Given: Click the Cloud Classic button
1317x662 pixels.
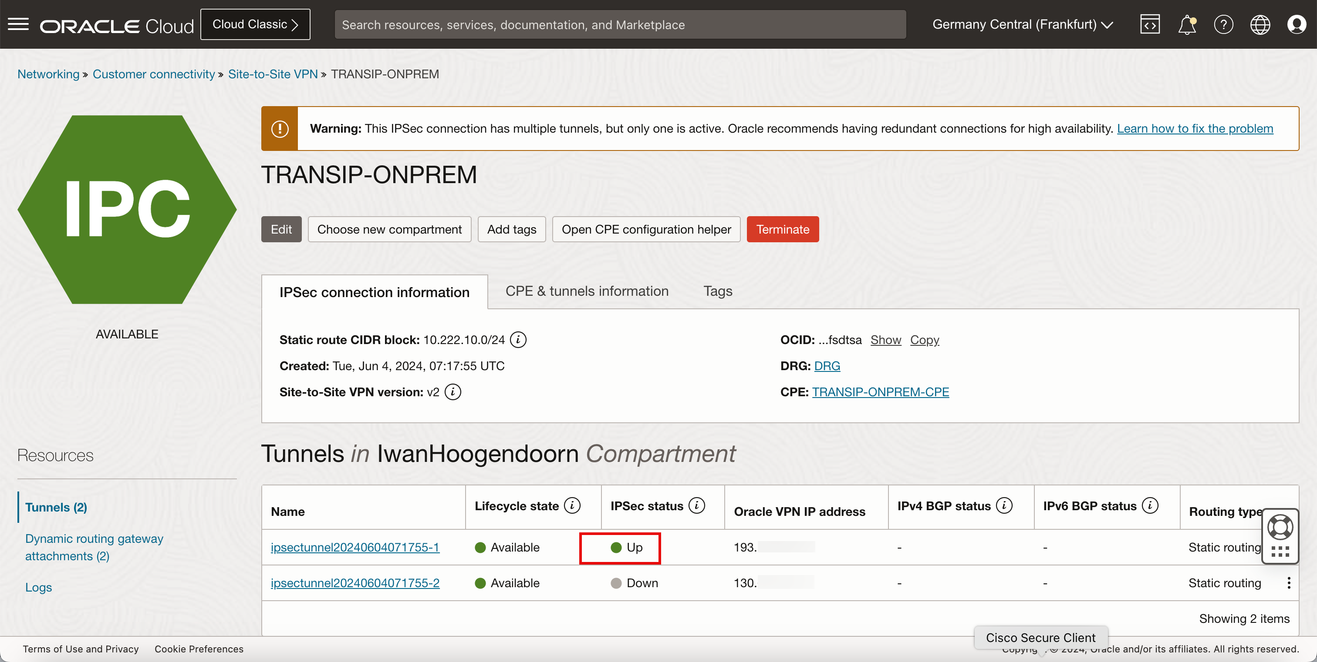Looking at the screenshot, I should coord(255,24).
